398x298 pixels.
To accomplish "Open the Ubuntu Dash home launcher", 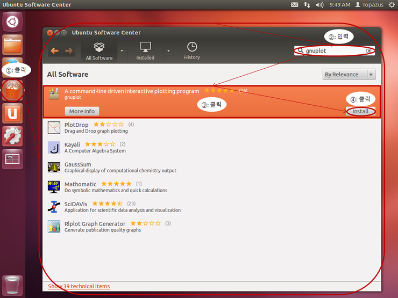I will pyautogui.click(x=12, y=22).
